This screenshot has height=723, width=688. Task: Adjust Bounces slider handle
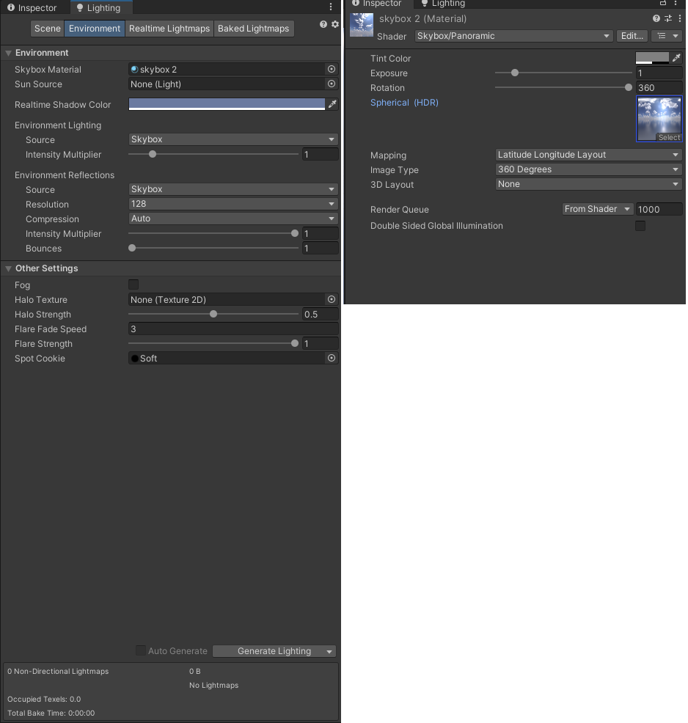132,248
